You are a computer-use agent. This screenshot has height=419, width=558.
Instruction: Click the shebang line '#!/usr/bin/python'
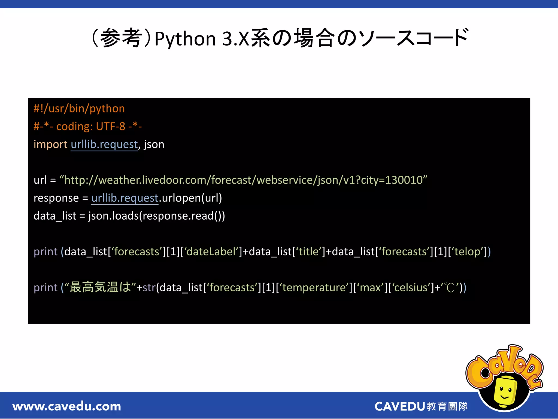(79, 109)
